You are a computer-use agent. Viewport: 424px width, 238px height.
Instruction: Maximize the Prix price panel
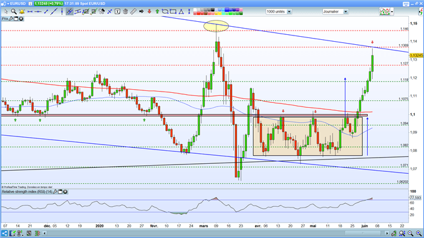(16, 19)
